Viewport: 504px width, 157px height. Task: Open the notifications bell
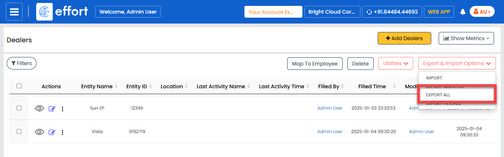click(x=463, y=12)
